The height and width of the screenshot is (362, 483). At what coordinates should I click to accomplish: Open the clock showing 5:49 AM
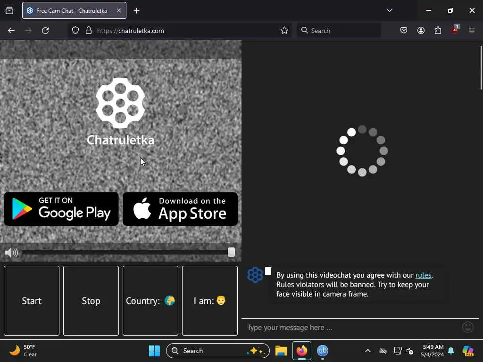[432, 351]
